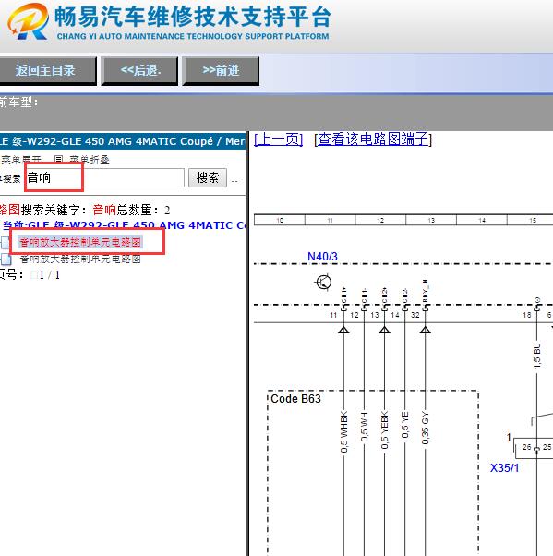
Task: Click the 0,35 GY wire label
Action: click(x=426, y=428)
